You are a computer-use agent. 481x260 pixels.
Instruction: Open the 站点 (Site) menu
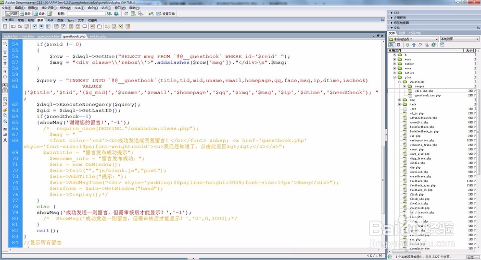(106, 8)
